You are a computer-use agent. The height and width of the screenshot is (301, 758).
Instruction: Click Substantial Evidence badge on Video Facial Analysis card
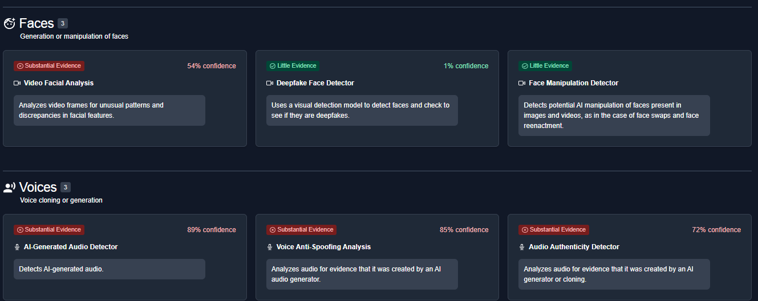tap(49, 66)
